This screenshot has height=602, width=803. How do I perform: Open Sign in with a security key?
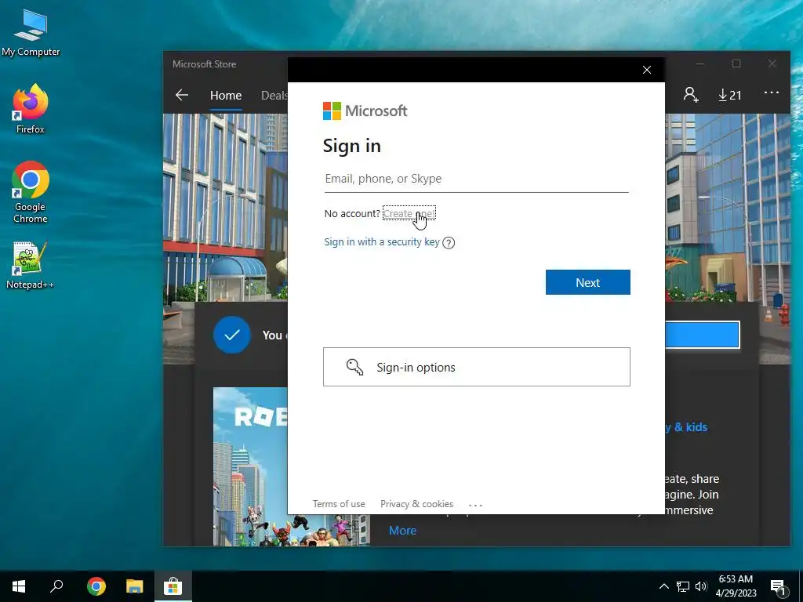(382, 241)
